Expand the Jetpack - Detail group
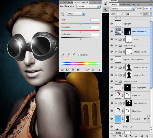 (116, 52)
